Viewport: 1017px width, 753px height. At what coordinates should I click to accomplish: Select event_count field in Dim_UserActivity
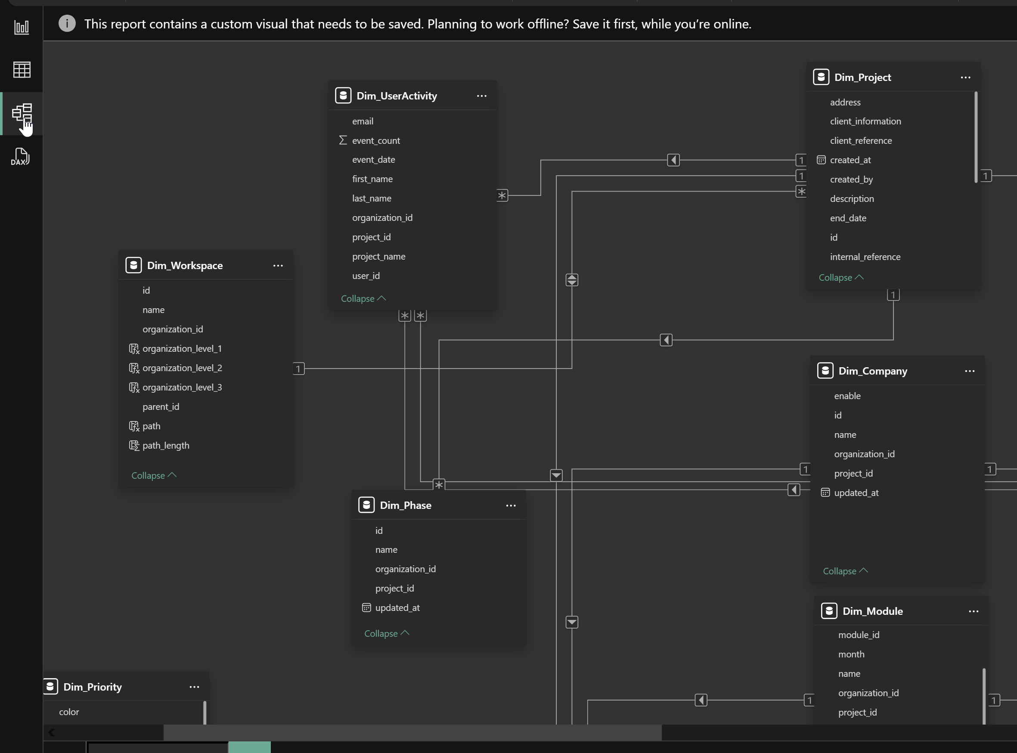375,141
